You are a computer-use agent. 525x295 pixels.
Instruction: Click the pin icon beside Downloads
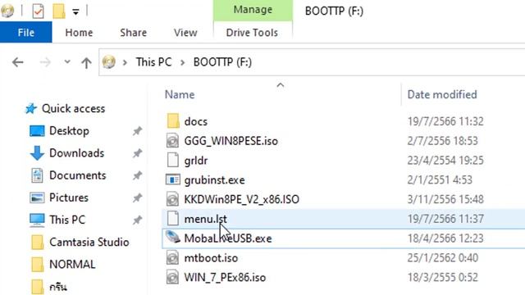[137, 153]
